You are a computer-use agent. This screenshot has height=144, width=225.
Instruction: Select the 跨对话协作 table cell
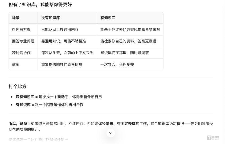21,53
